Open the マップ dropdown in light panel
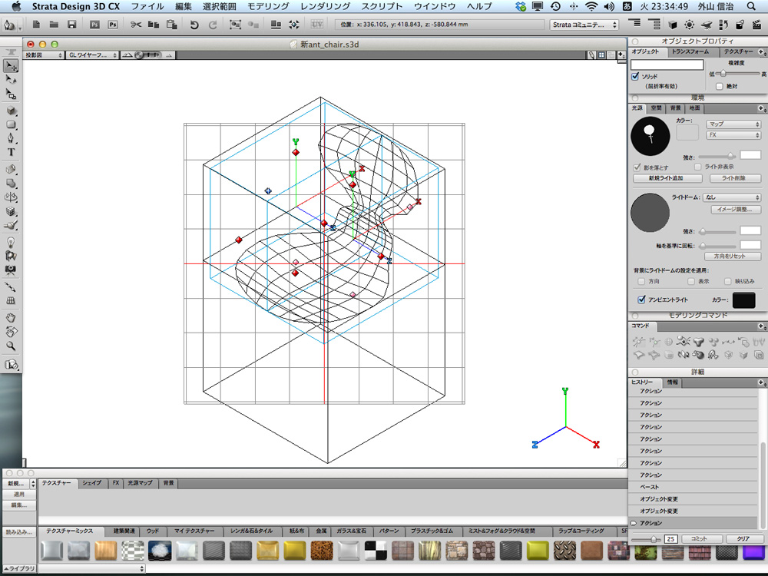Screen dimensions: 768x576 pos(733,124)
